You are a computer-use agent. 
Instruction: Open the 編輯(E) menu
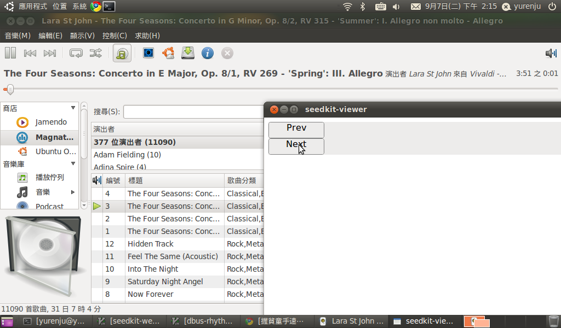[50, 36]
